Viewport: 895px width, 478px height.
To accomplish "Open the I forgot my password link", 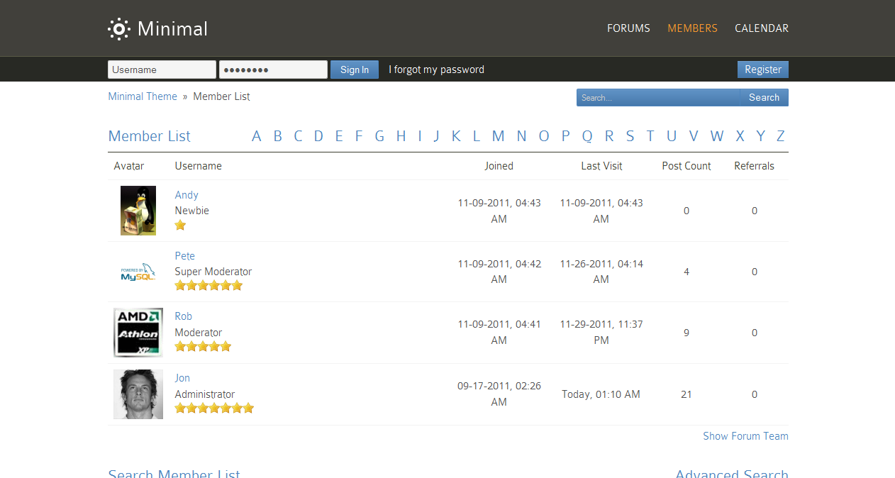I will (x=436, y=70).
